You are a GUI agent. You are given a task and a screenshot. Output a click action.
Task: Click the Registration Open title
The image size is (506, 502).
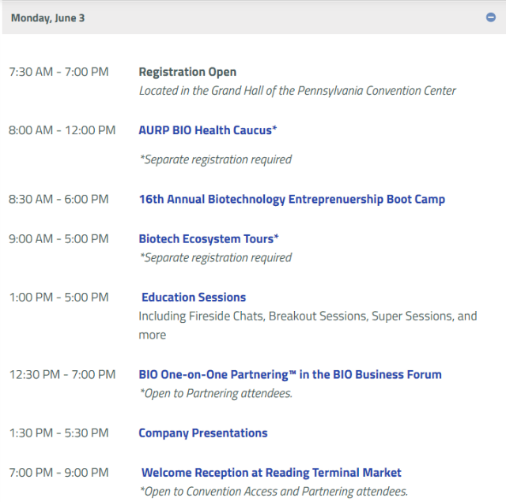coord(187,72)
